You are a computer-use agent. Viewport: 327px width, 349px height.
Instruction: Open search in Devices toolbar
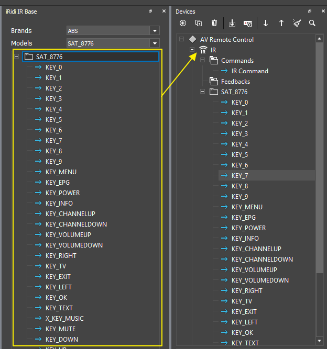(312, 23)
